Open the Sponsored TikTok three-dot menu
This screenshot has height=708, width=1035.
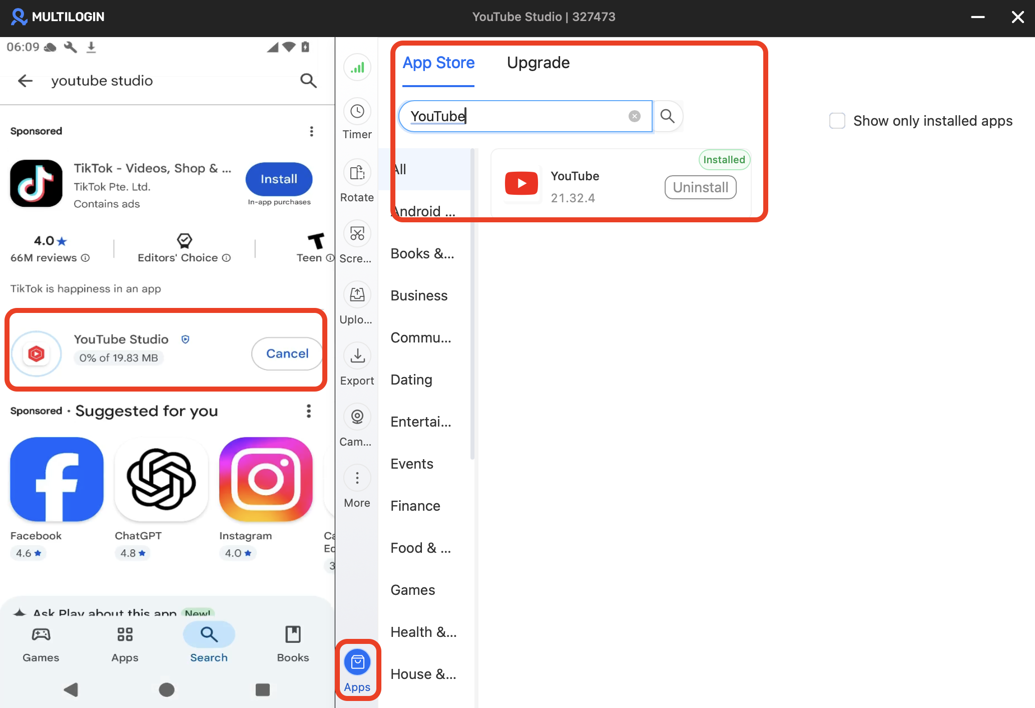[x=311, y=131]
